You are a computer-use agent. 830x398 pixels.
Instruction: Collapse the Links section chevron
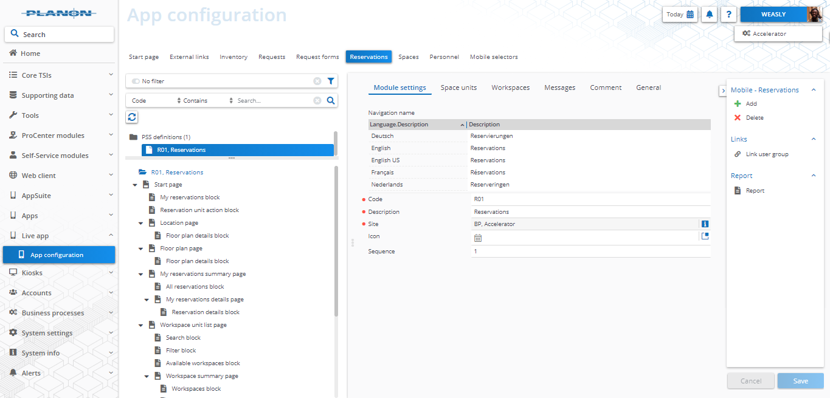coord(814,139)
